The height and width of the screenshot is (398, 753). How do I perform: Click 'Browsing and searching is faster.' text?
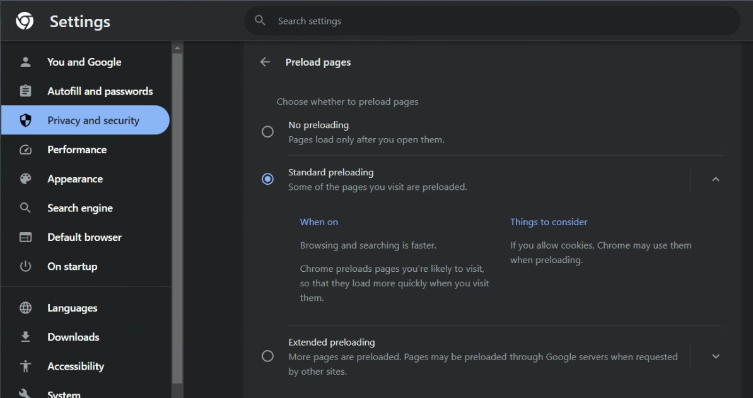click(368, 245)
